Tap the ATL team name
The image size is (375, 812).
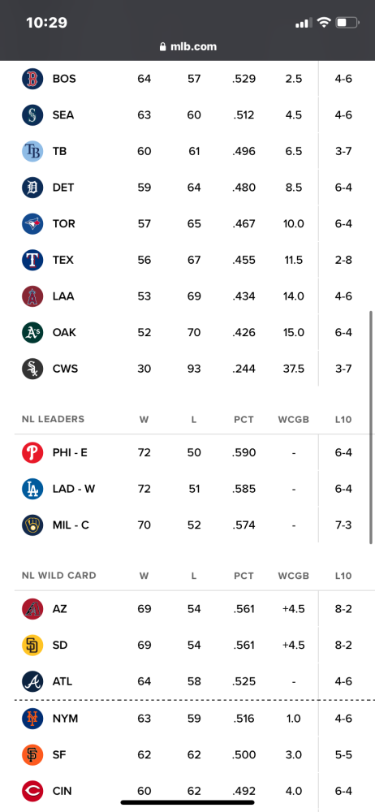coord(62,681)
